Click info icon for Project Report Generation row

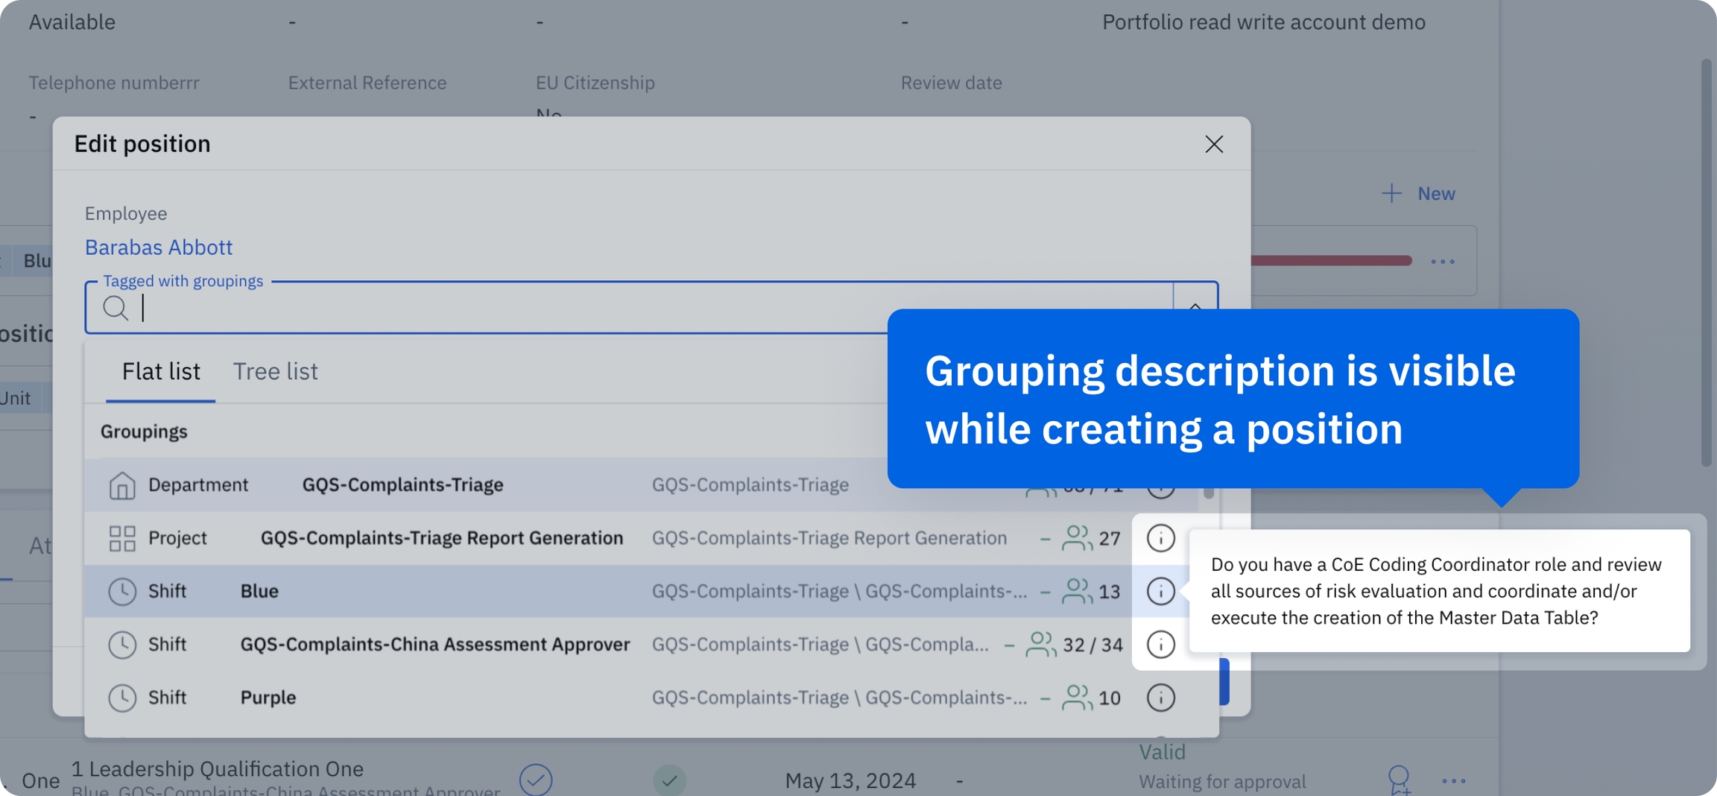1160,538
